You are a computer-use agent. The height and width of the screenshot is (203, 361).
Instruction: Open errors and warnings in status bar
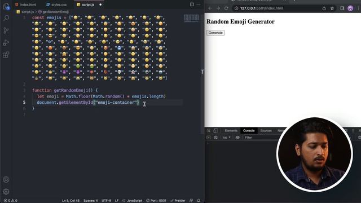[11, 201]
